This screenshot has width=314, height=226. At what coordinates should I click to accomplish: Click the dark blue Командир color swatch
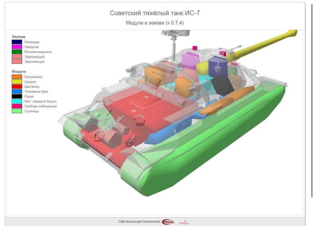coord(17,42)
